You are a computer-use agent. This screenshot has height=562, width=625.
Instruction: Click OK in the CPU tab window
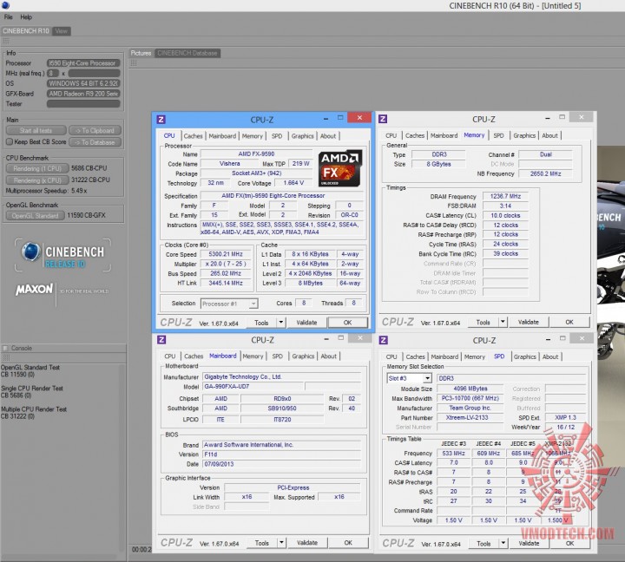(347, 323)
